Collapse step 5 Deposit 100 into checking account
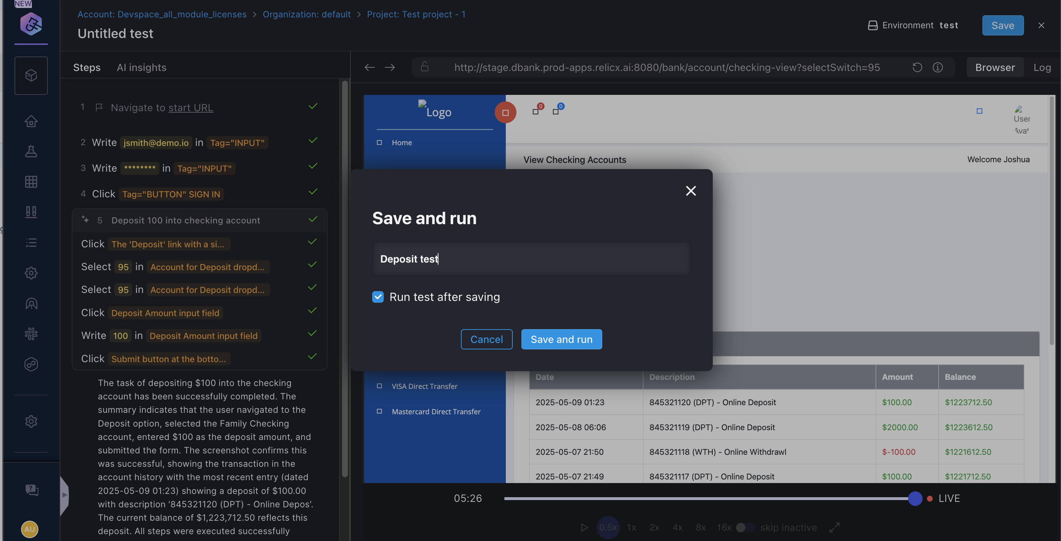Screen dimensions: 1061x541 tap(185, 220)
